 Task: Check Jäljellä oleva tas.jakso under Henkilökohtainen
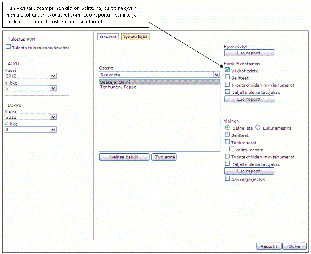click(x=227, y=91)
